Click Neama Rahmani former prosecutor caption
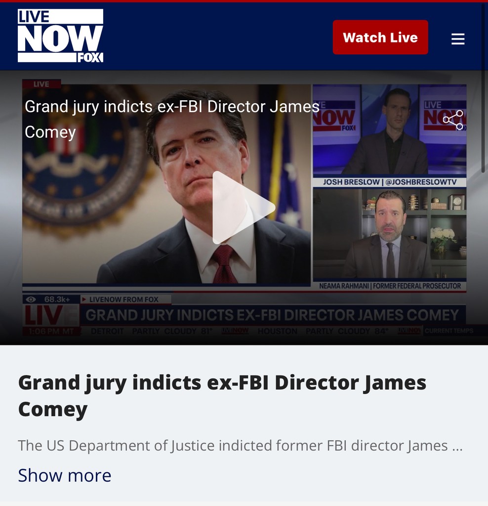Image resolution: width=488 pixels, height=506 pixels. 390,286
